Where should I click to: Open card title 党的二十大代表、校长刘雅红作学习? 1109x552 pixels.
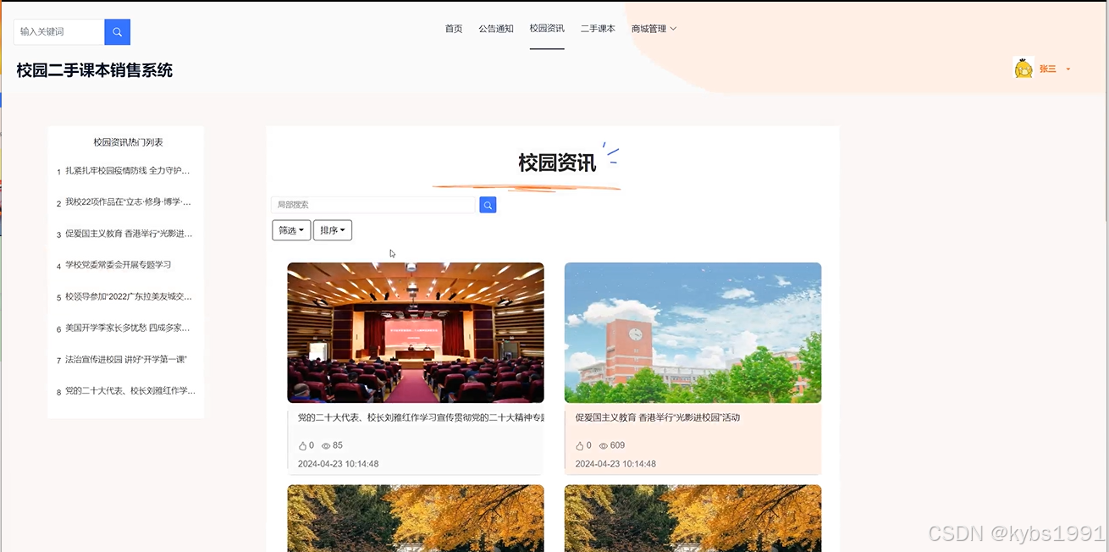421,417
